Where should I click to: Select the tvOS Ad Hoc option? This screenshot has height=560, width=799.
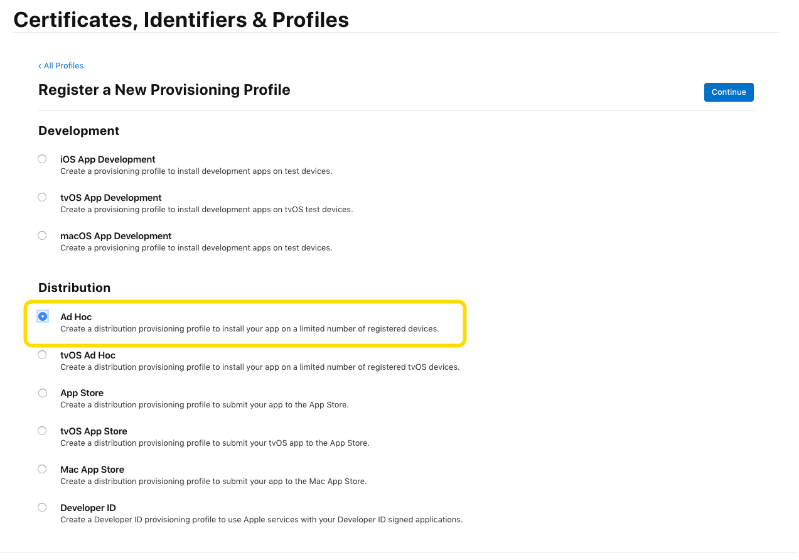click(x=41, y=354)
